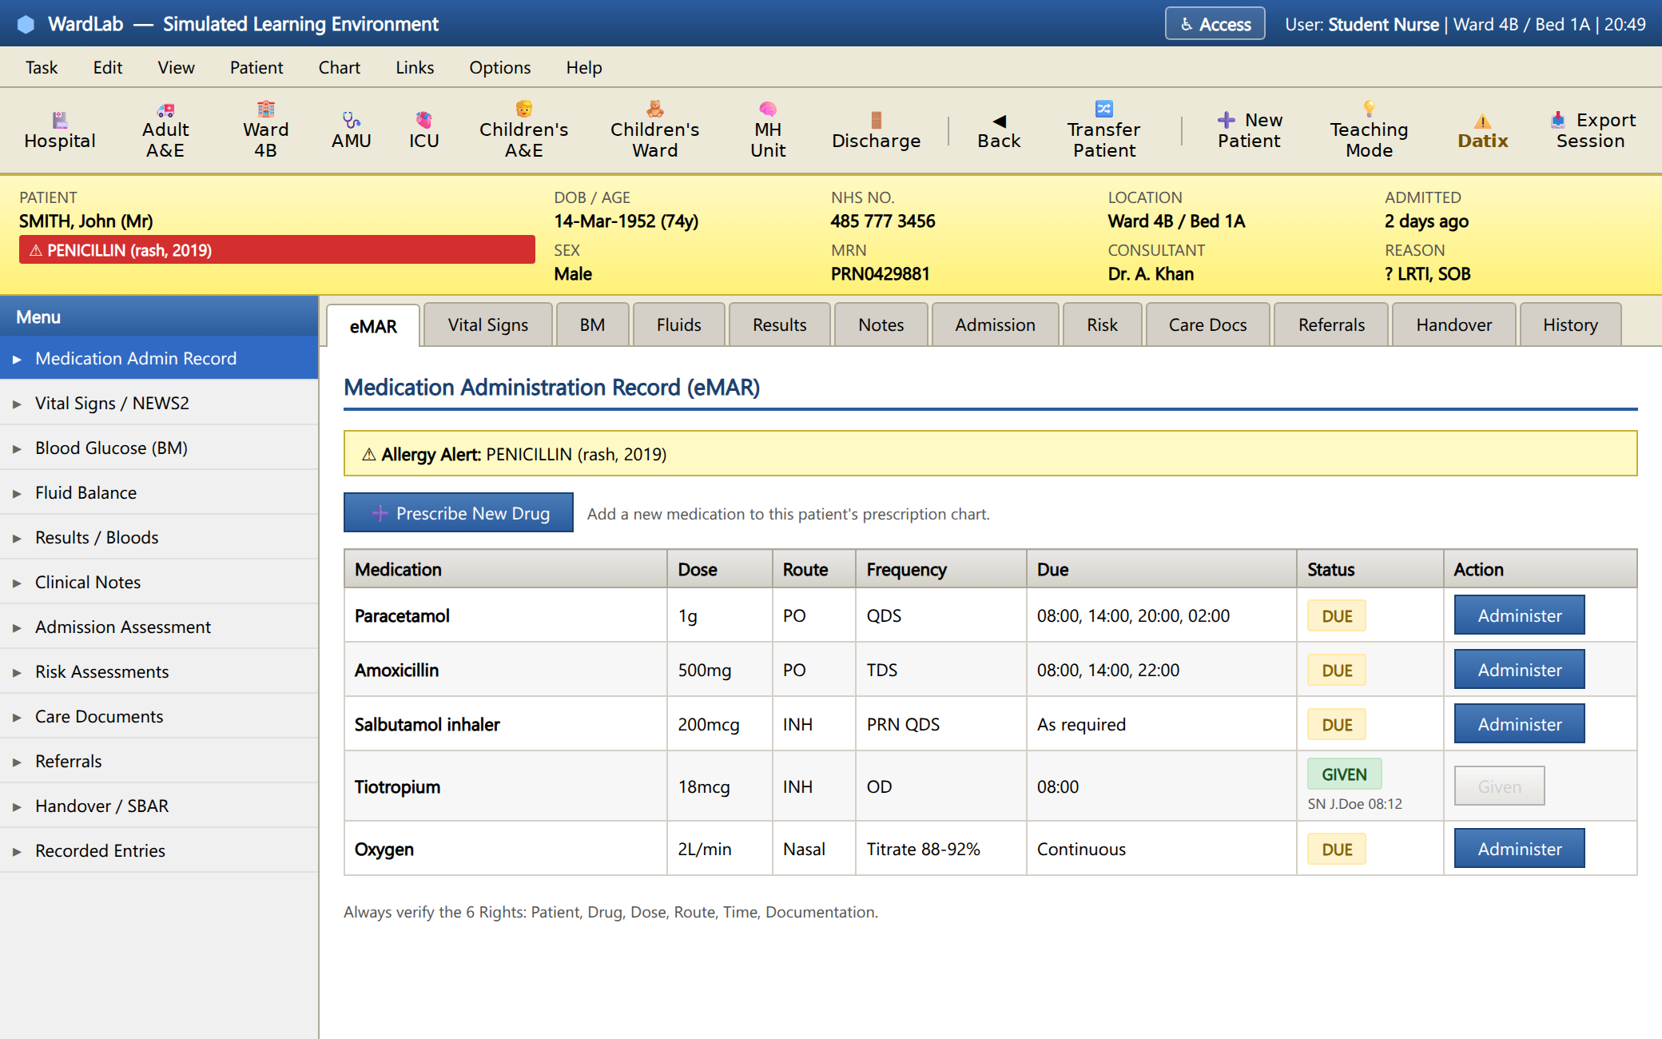Click the WardLab hexagon logo
1662x1039 pixels.
tap(26, 24)
